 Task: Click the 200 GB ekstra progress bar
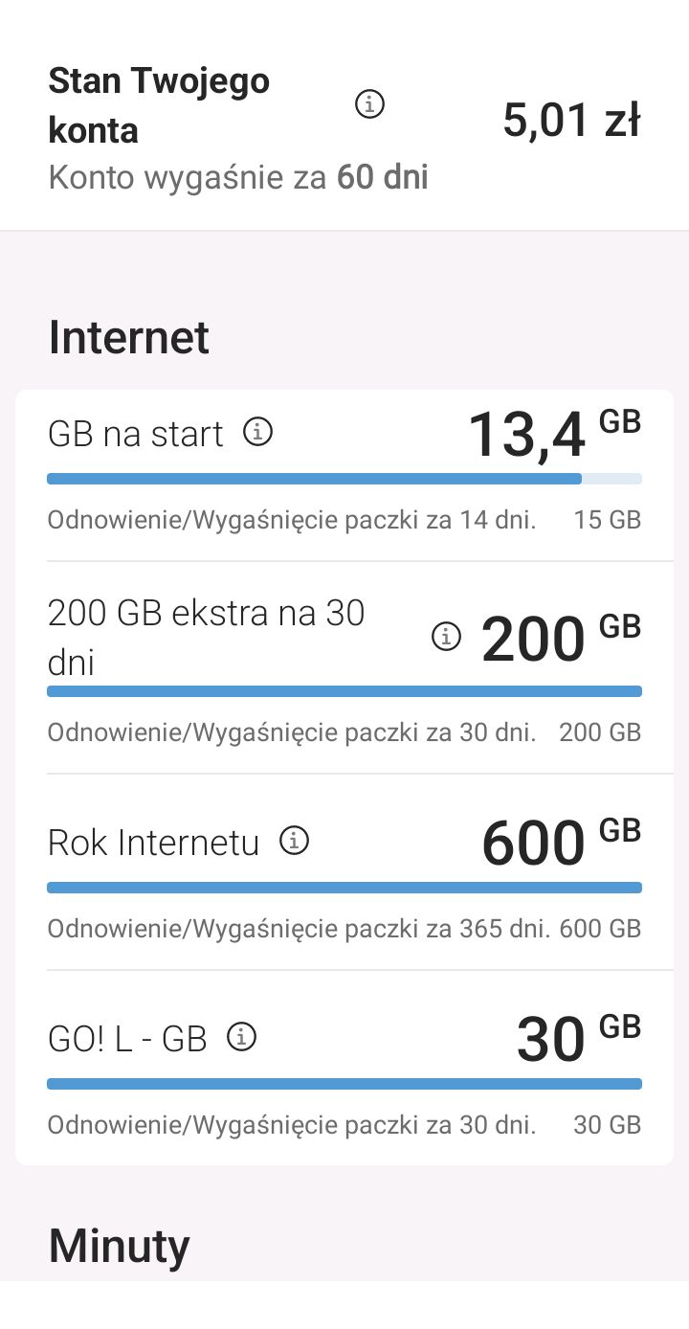pos(344,691)
